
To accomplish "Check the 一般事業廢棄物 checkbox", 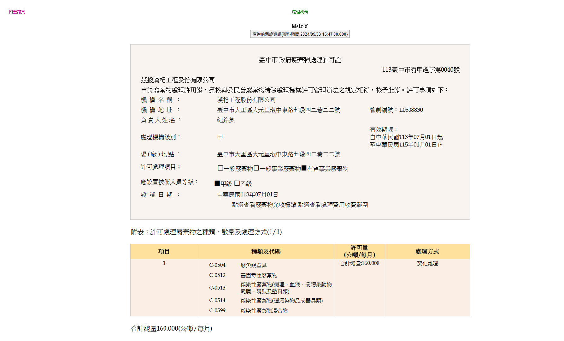I will click(x=256, y=168).
